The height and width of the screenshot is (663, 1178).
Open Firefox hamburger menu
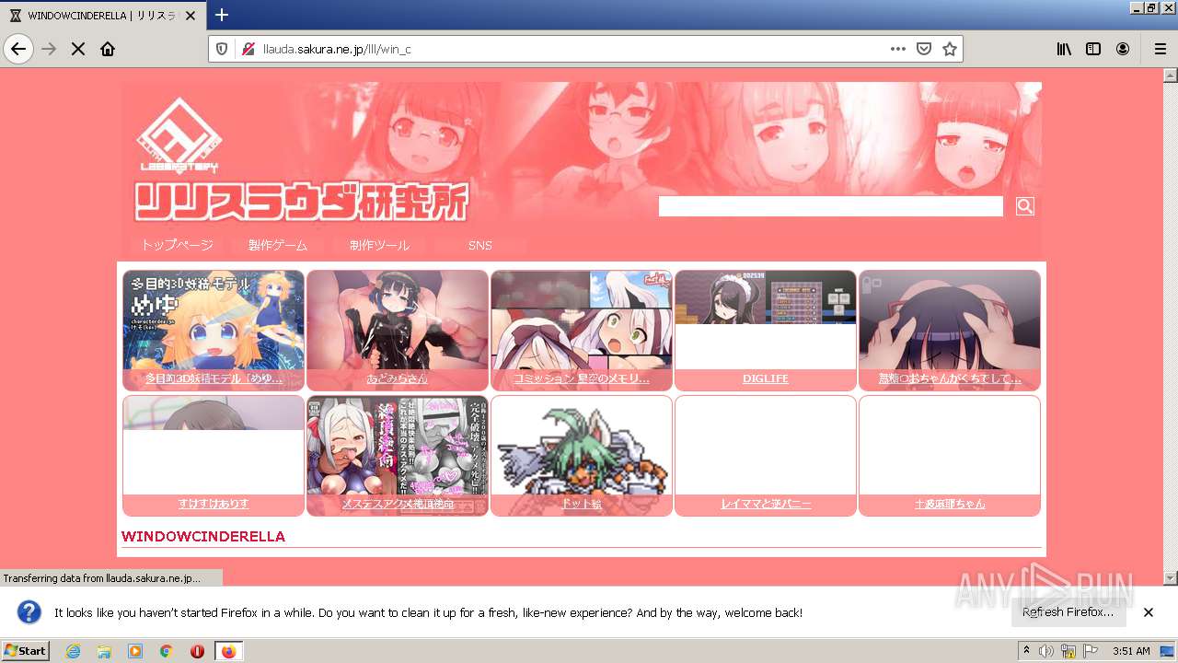1161,49
